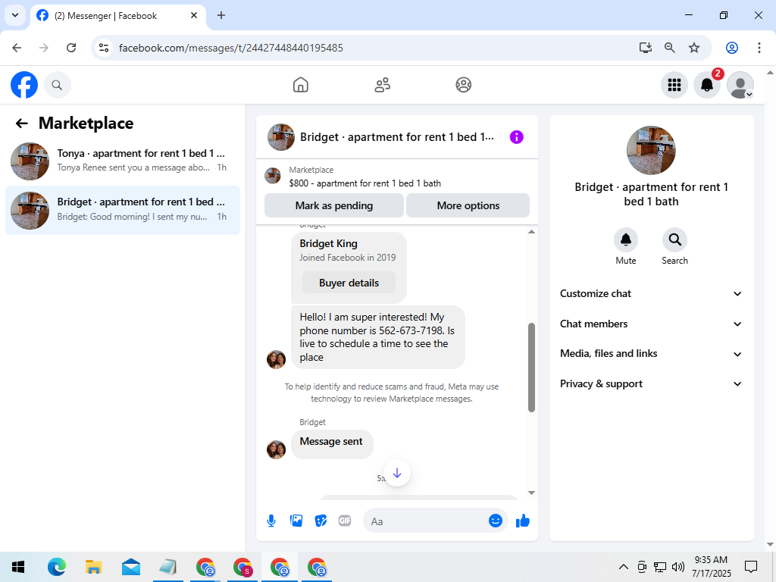Open the Groups icon in top navigation

pos(463,85)
